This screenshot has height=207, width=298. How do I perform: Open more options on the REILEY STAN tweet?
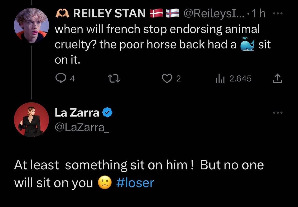pos(280,13)
